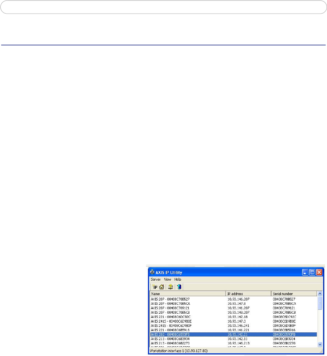Minimize the AXIS IP Utility window
Screen dimensions: 327x356
coord(306,273)
